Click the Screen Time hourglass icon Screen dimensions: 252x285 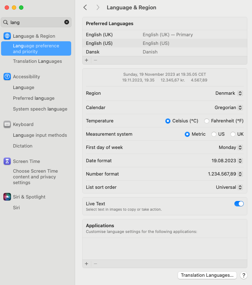[7, 161]
